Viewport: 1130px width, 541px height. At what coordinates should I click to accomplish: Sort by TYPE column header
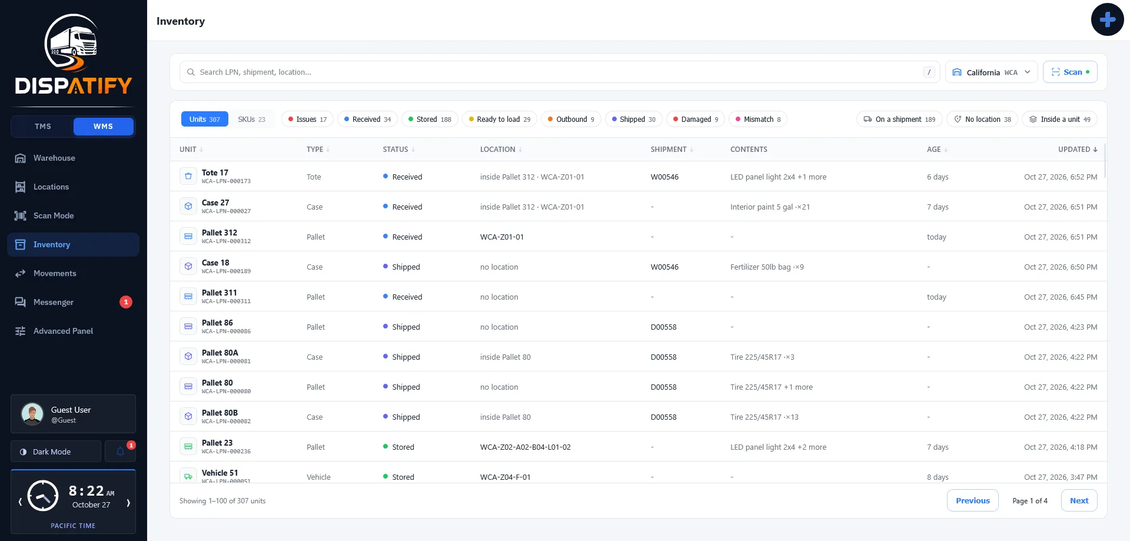pos(318,150)
